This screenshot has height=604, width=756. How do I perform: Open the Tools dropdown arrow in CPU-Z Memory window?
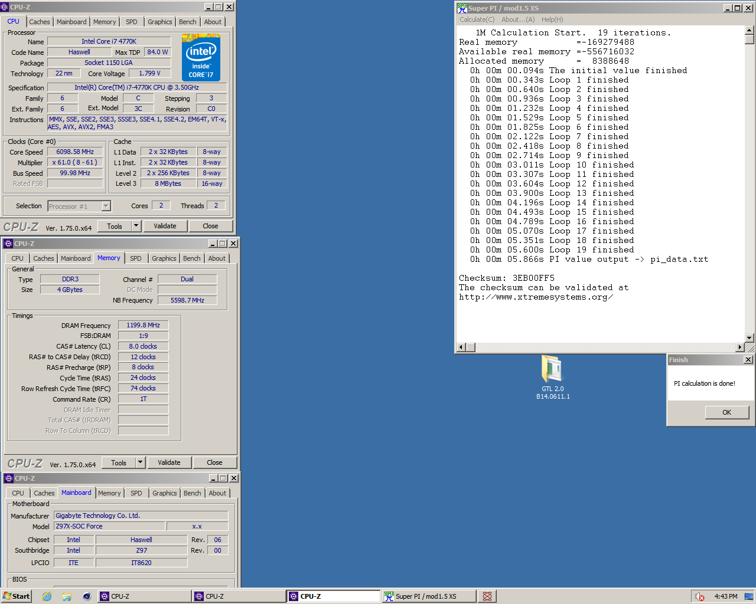[141, 462]
